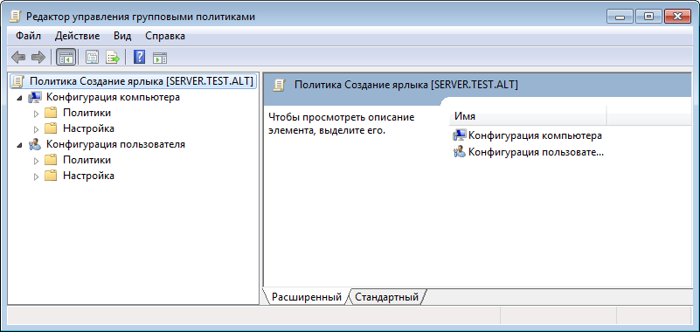The width and height of the screenshot is (700, 332).
Task: Click the Forward arrow toolbar icon
Action: [38, 57]
